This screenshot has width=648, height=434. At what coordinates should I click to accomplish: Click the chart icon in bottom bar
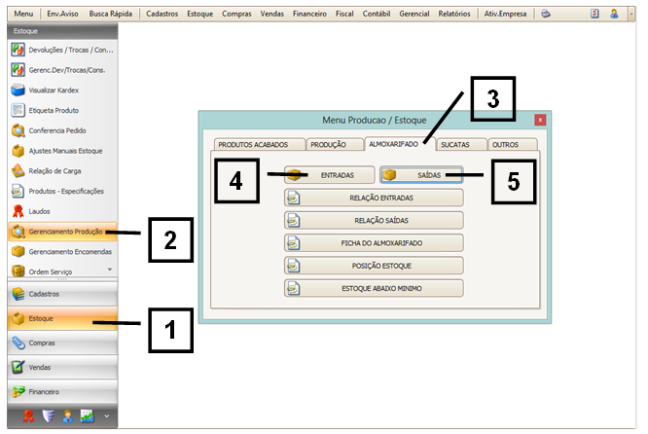(87, 416)
